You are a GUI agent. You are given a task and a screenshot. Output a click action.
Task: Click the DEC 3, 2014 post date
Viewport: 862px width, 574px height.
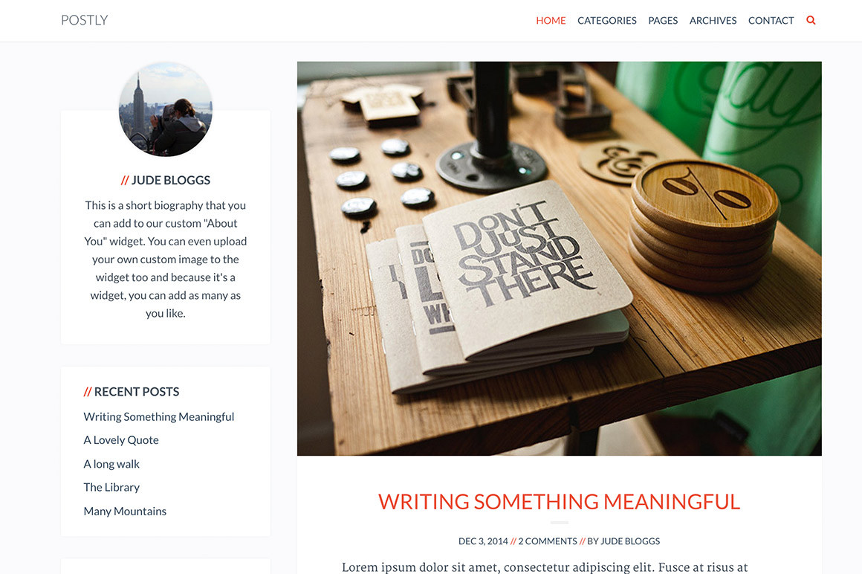(x=483, y=541)
